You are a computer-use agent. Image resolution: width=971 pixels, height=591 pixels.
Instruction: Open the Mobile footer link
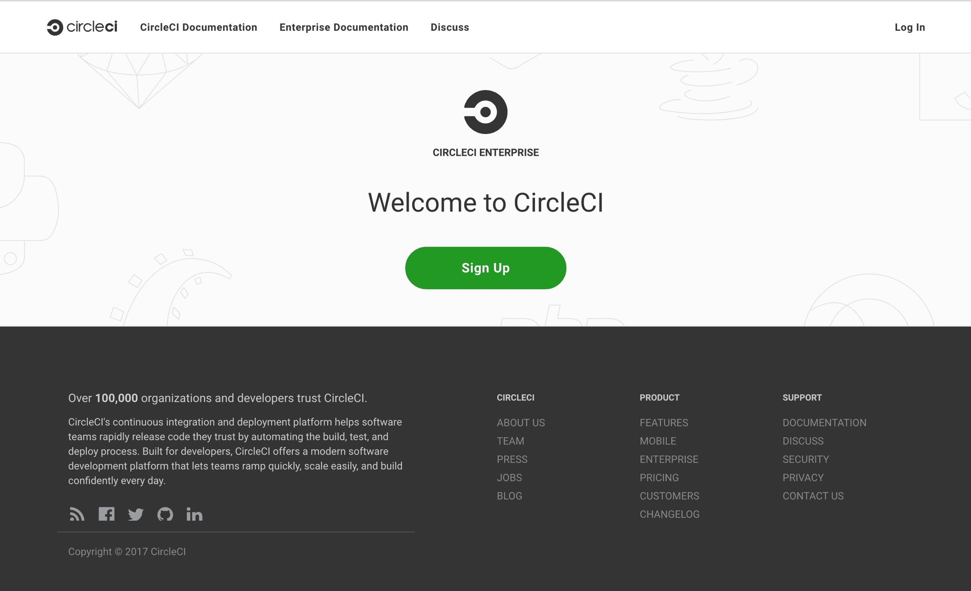coord(658,441)
